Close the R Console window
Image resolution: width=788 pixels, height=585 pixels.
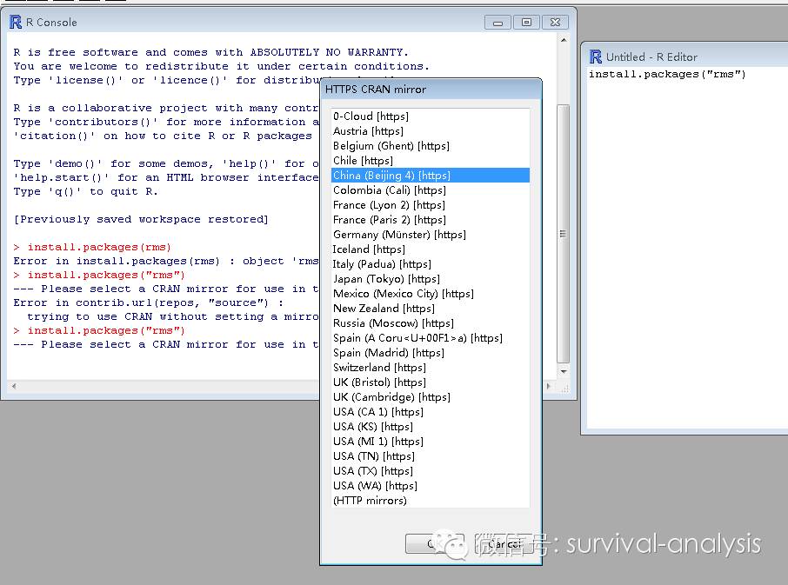(555, 23)
